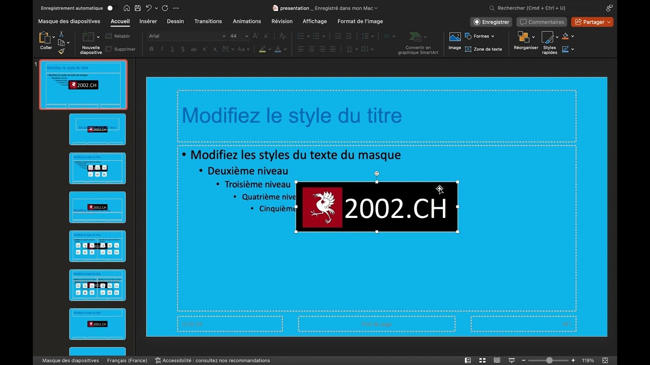The width and height of the screenshot is (650, 365).
Task: Open Masque des diapositives tab
Action: 69,21
